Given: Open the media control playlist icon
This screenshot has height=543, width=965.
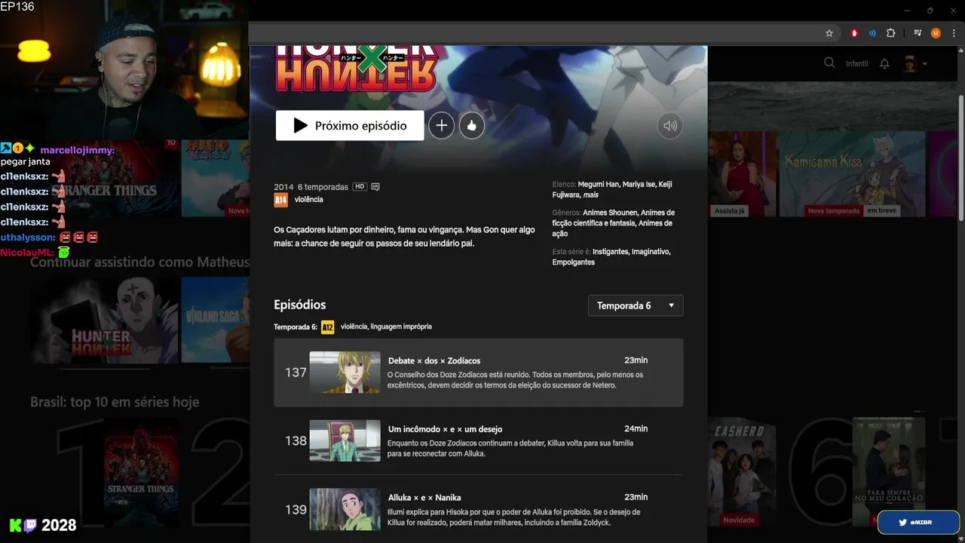Looking at the screenshot, I should [918, 33].
